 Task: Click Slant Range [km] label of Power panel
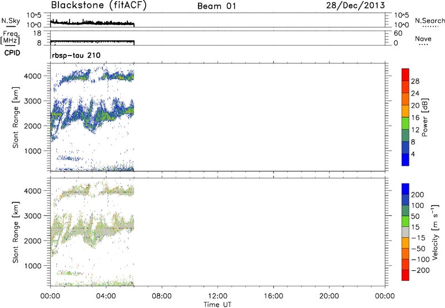click(x=16, y=117)
